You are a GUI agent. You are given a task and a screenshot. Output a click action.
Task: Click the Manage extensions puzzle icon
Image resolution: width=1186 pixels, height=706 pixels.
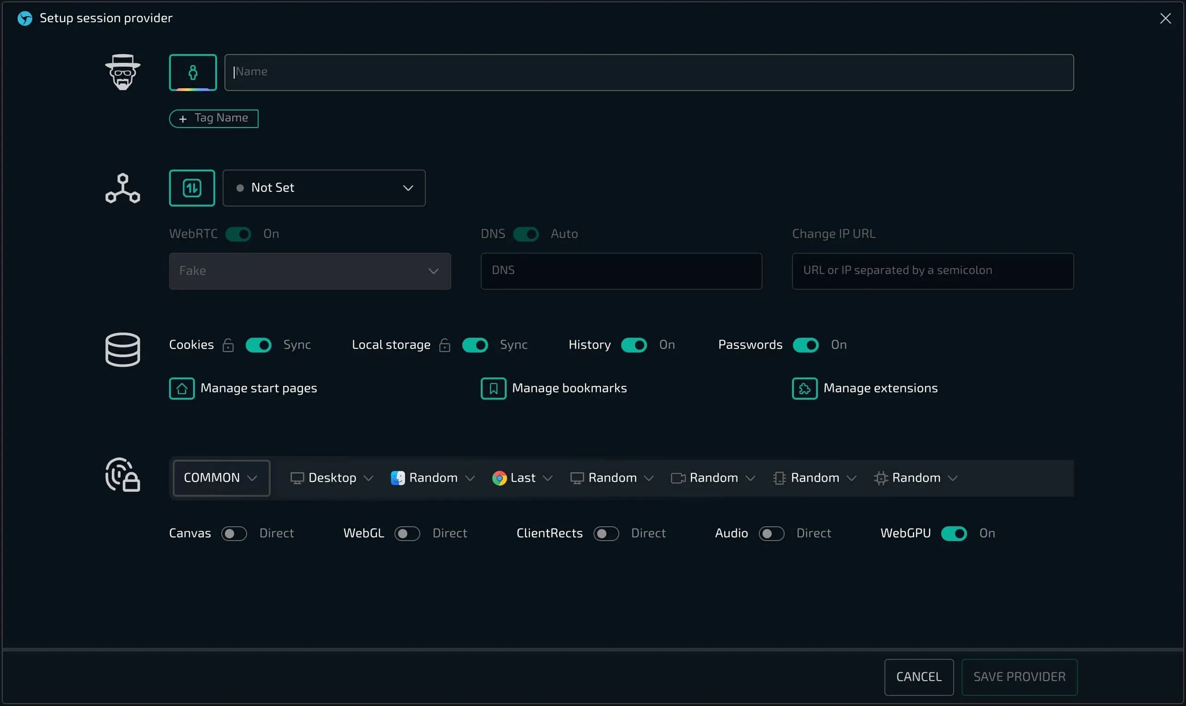(804, 389)
